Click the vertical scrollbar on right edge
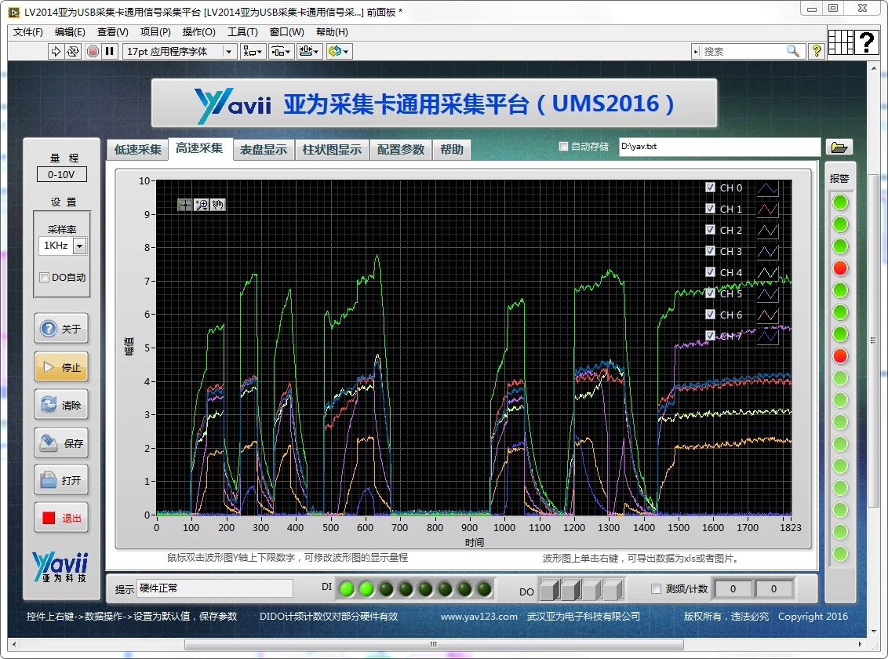The height and width of the screenshot is (659, 888). tap(873, 340)
